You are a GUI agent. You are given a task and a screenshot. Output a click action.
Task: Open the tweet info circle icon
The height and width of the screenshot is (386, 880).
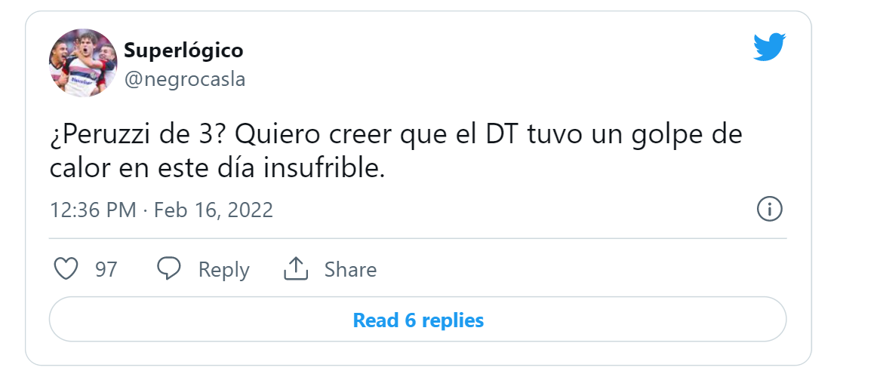[770, 210]
